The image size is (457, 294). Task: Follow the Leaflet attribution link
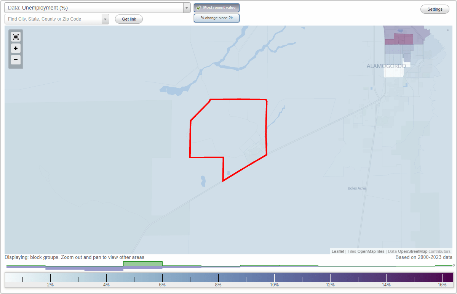tap(338, 251)
